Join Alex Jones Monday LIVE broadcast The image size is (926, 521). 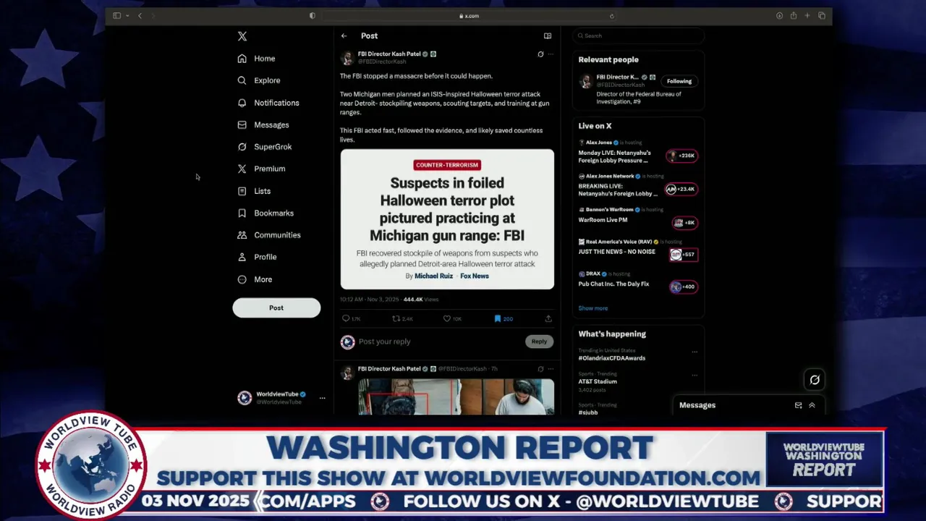pos(682,156)
